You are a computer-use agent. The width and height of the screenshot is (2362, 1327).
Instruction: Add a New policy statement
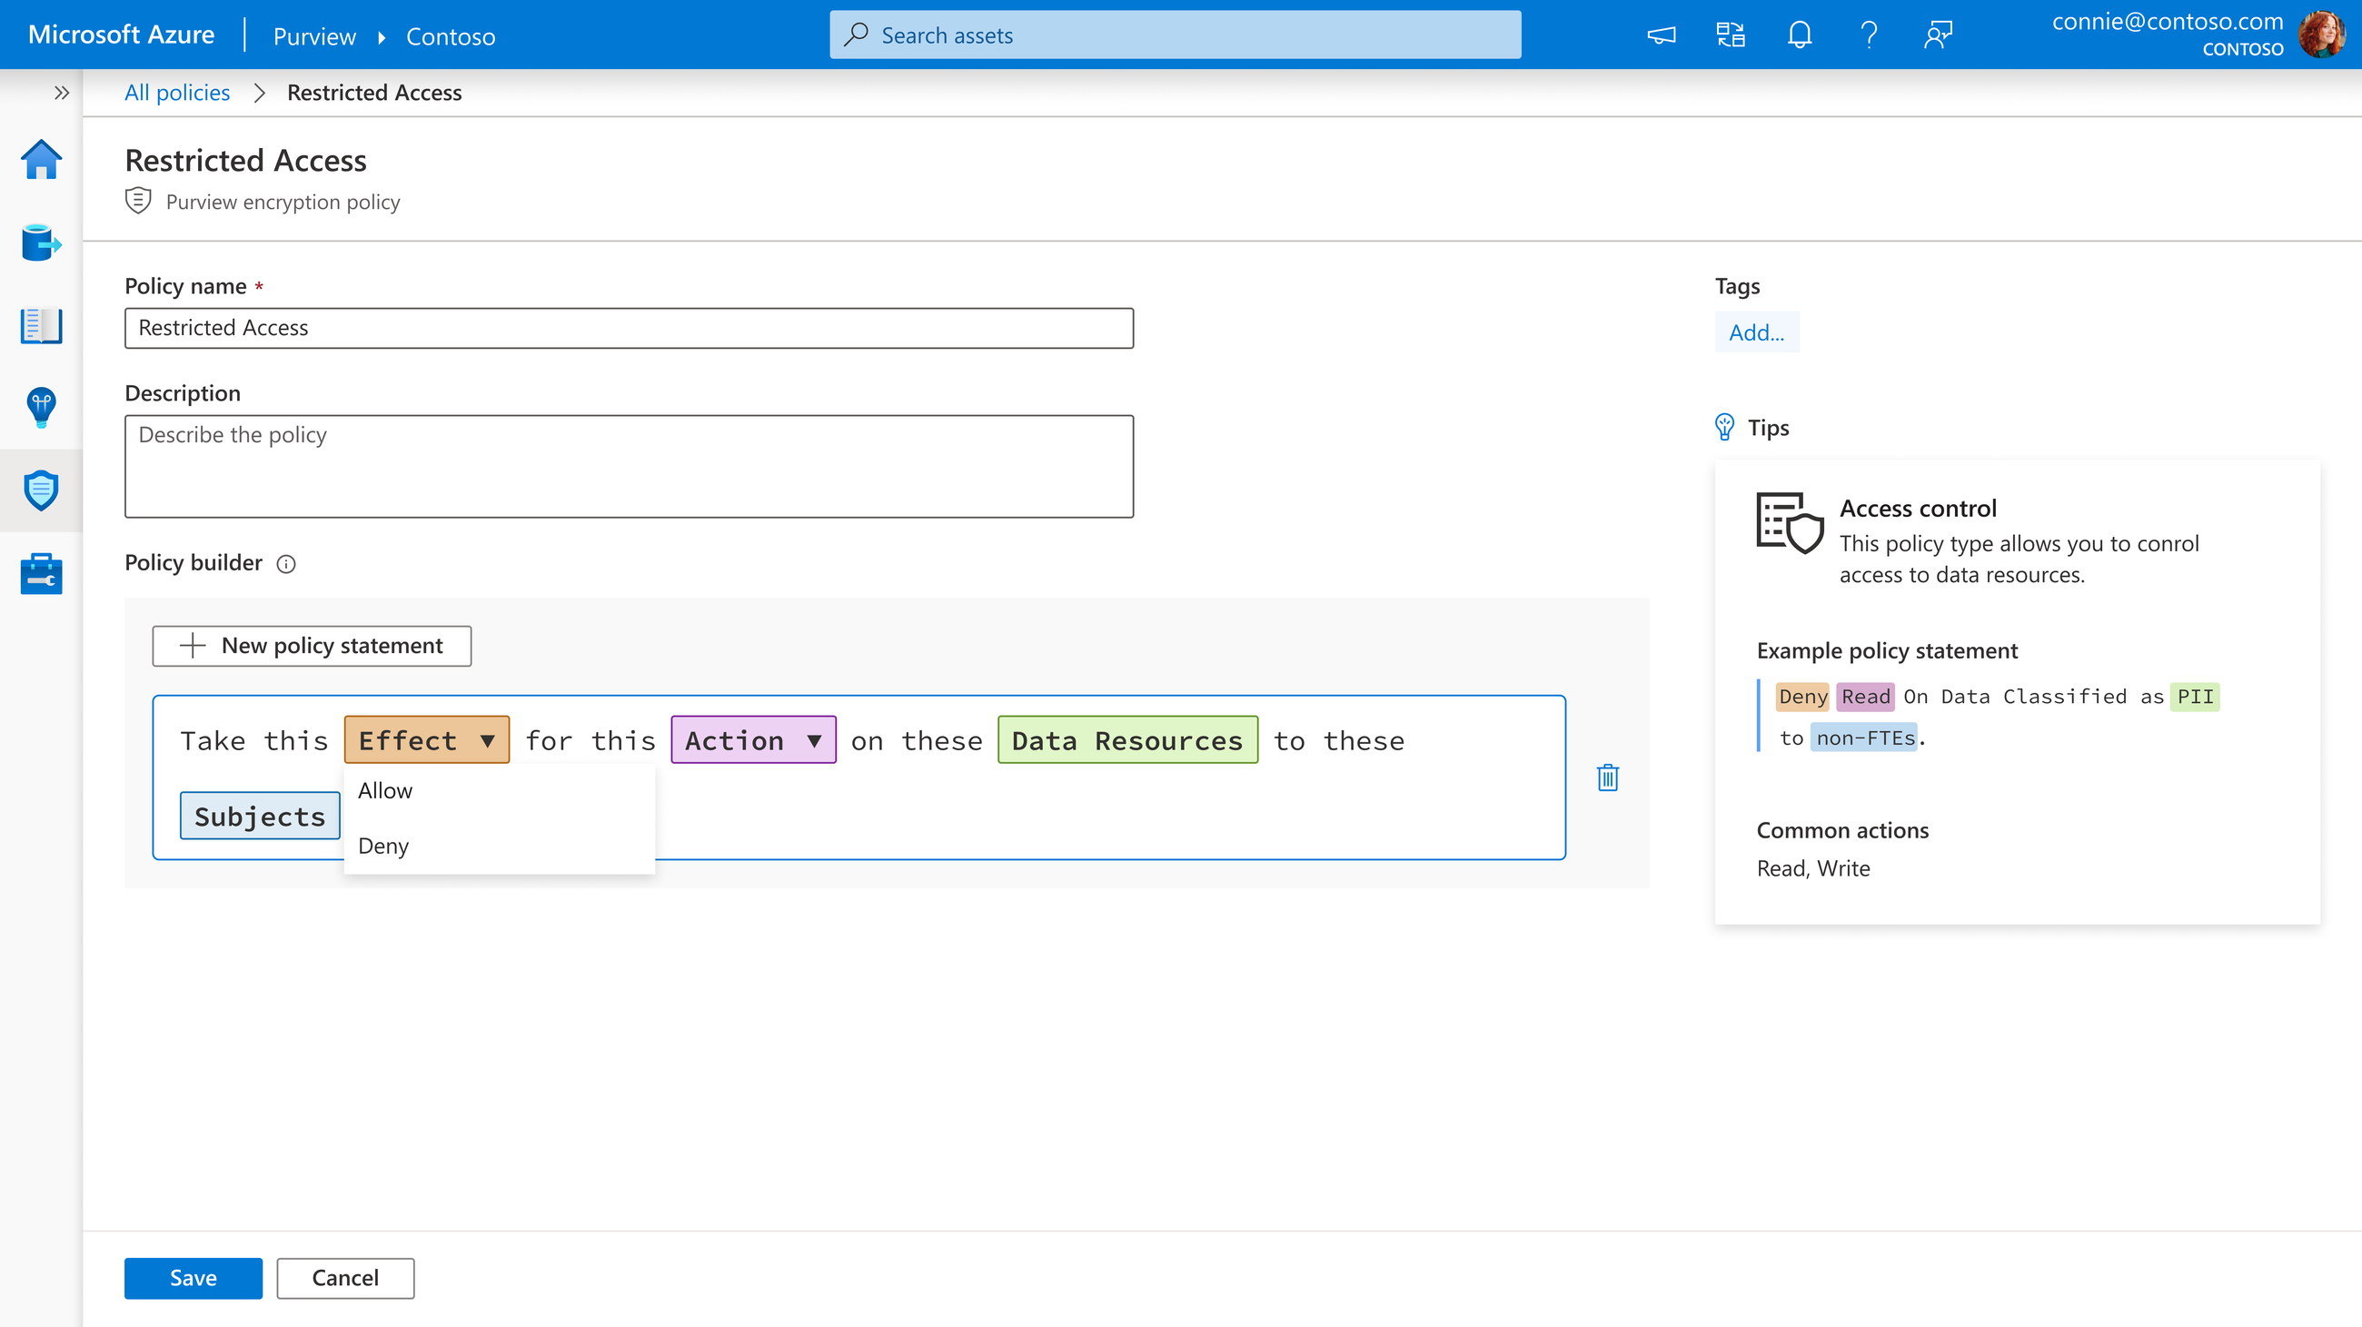click(x=312, y=646)
